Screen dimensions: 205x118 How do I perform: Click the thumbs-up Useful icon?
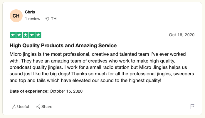[14, 107]
